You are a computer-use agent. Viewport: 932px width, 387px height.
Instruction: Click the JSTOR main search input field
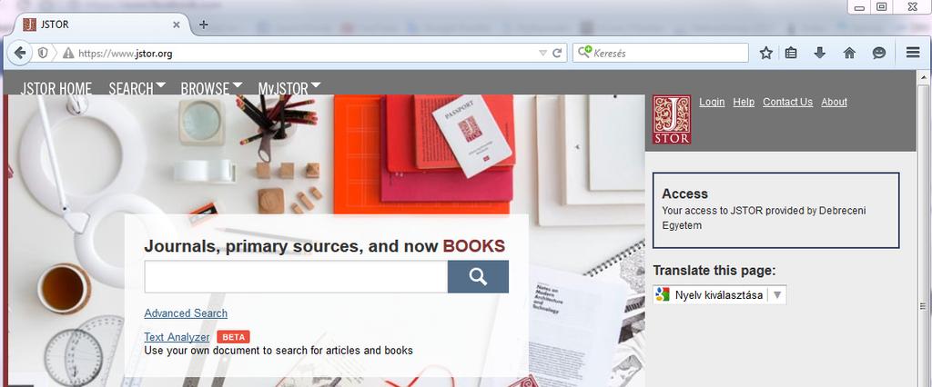coord(296,276)
